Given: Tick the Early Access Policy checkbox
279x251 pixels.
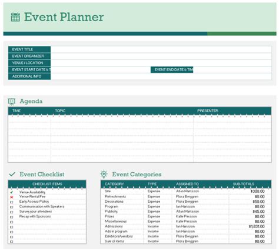Looking at the screenshot, I should (12, 202).
